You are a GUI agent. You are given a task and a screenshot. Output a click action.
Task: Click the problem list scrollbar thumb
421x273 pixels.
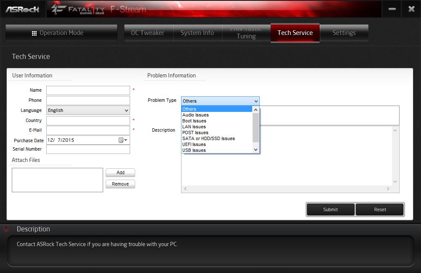(256, 127)
